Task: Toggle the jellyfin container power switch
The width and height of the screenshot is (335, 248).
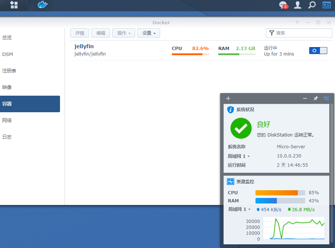Action: (x=318, y=50)
